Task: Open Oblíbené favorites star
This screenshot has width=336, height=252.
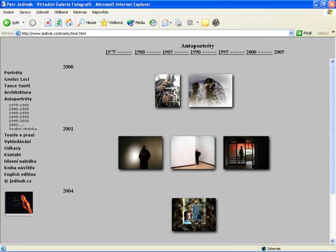Action: (111, 23)
